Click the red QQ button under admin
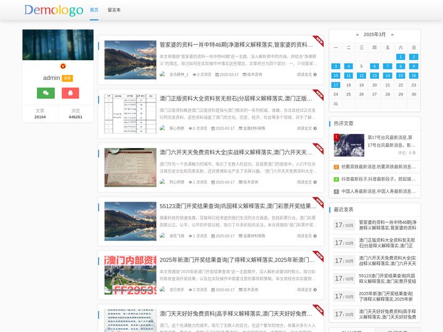 pos(70,93)
